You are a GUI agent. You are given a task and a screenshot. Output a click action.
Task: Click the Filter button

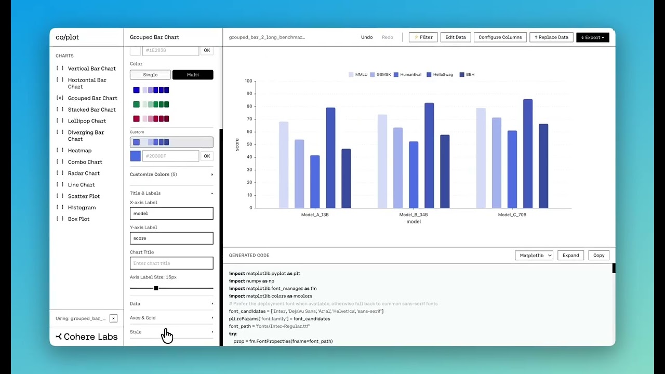pos(423,37)
